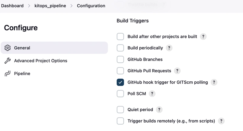The image size is (243, 131).
Task: Click the Pipeline section icon in sidebar
Action: point(8,74)
